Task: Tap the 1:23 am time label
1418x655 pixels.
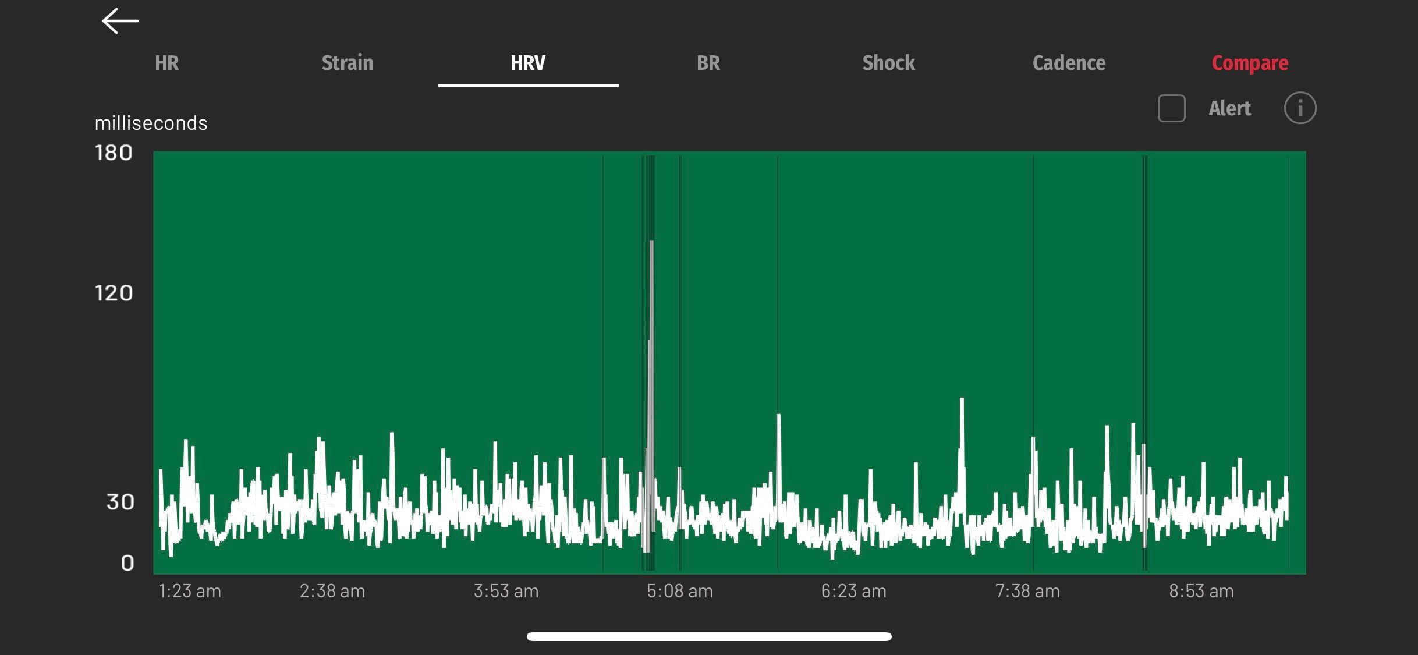Action: click(x=190, y=591)
